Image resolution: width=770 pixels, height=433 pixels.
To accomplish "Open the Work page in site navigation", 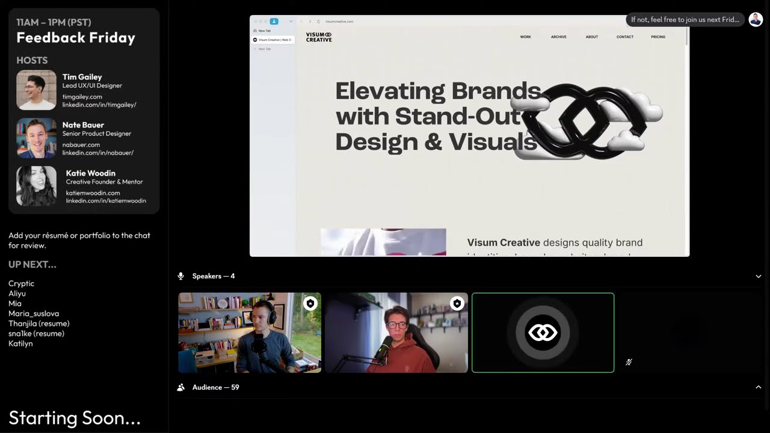I will pyautogui.click(x=525, y=37).
